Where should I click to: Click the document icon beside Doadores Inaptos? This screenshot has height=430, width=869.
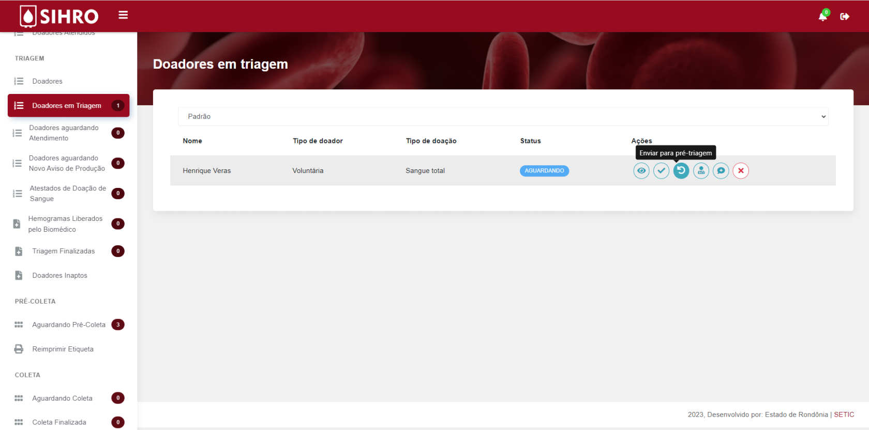(x=19, y=276)
